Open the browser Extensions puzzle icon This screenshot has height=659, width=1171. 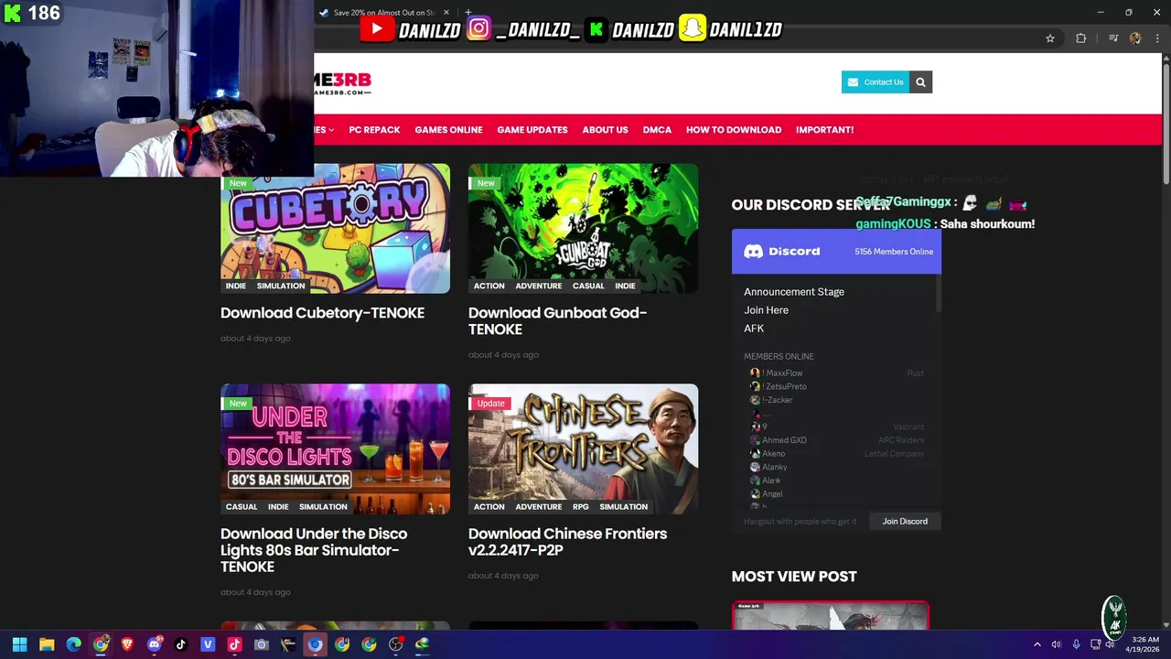tap(1081, 38)
